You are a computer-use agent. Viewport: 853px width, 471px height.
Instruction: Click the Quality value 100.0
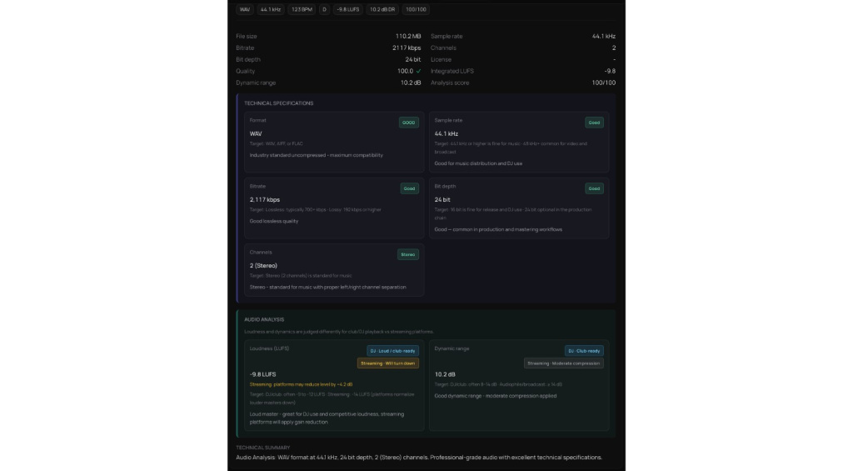point(405,72)
